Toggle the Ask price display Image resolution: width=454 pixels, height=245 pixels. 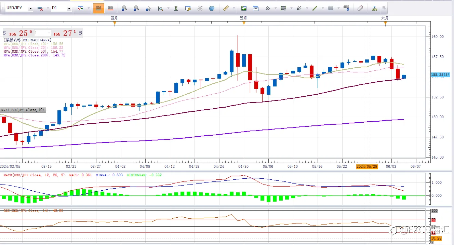(x=110, y=8)
